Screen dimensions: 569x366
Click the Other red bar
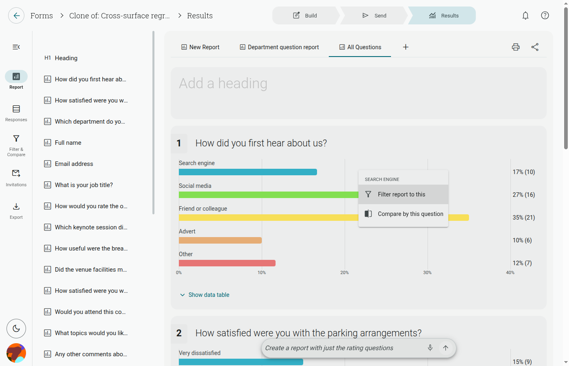[x=227, y=263]
